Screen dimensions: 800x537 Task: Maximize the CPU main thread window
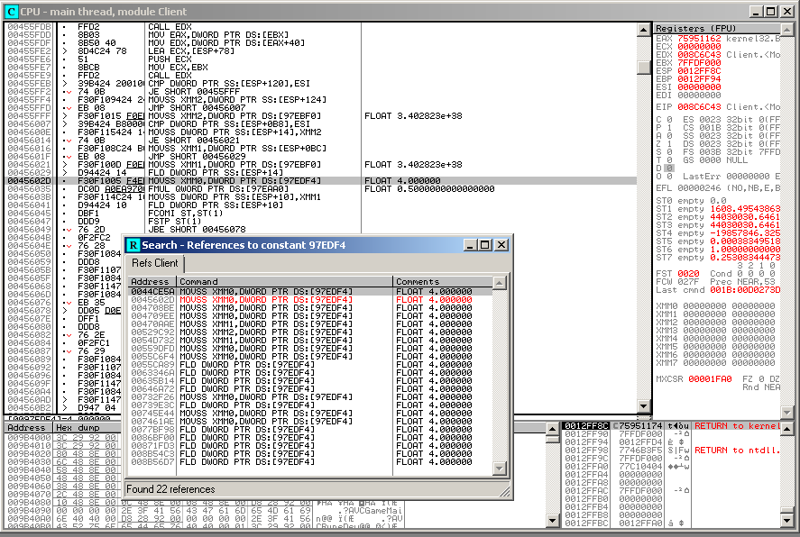click(x=772, y=11)
